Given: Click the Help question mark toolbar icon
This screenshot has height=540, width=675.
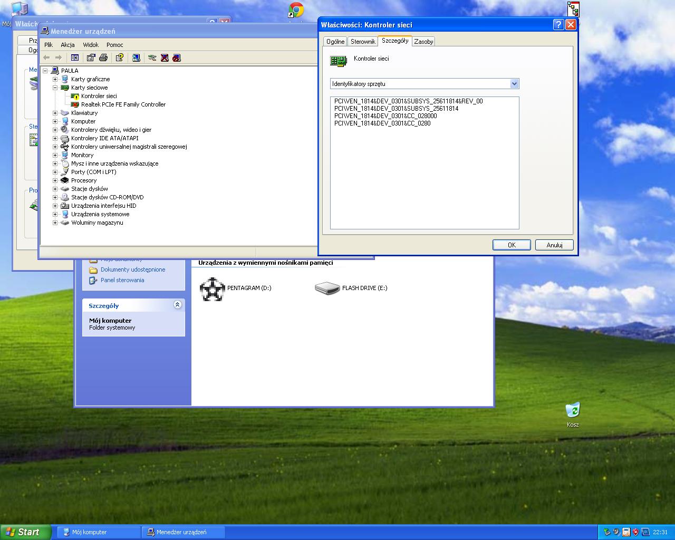Looking at the screenshot, I should pyautogui.click(x=120, y=57).
